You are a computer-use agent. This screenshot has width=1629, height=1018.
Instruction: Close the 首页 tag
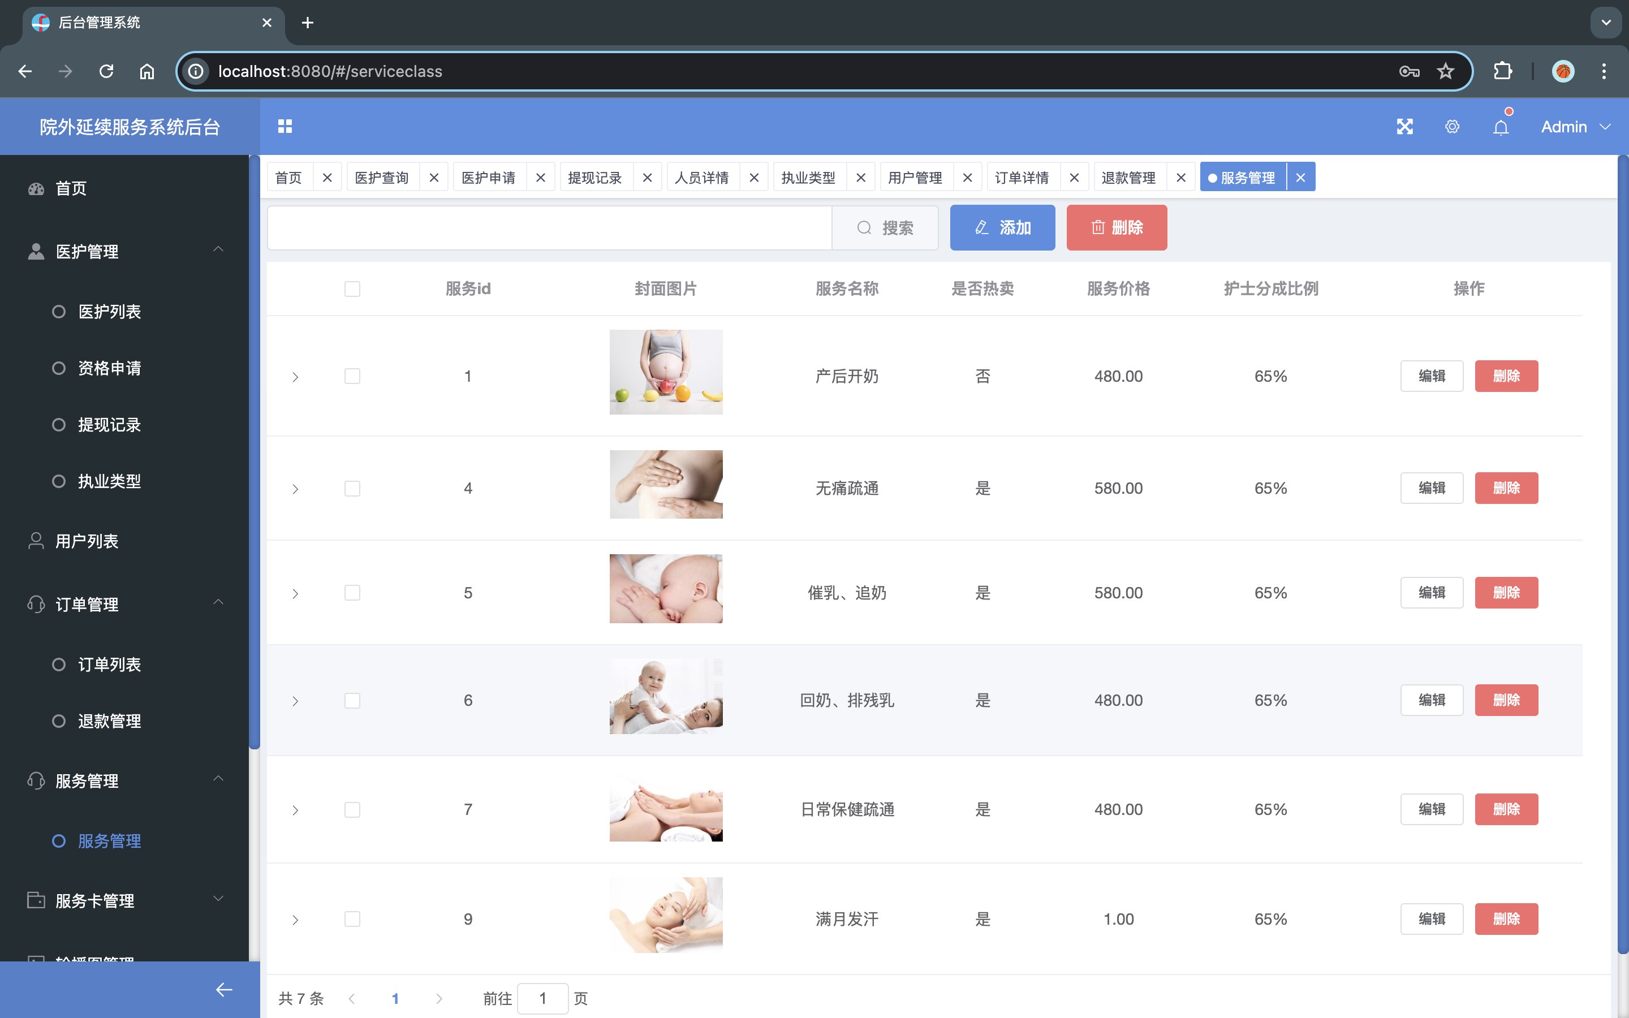click(327, 178)
